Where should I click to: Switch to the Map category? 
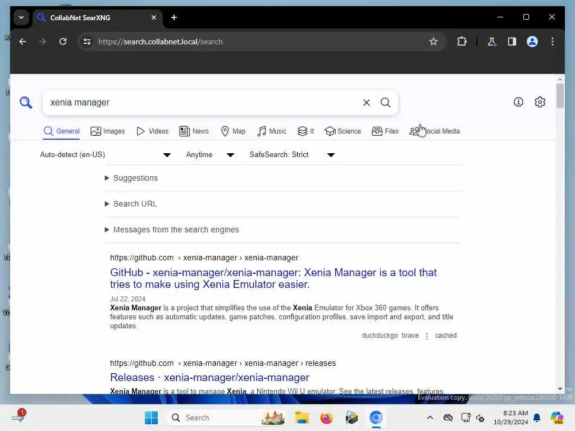coord(233,131)
